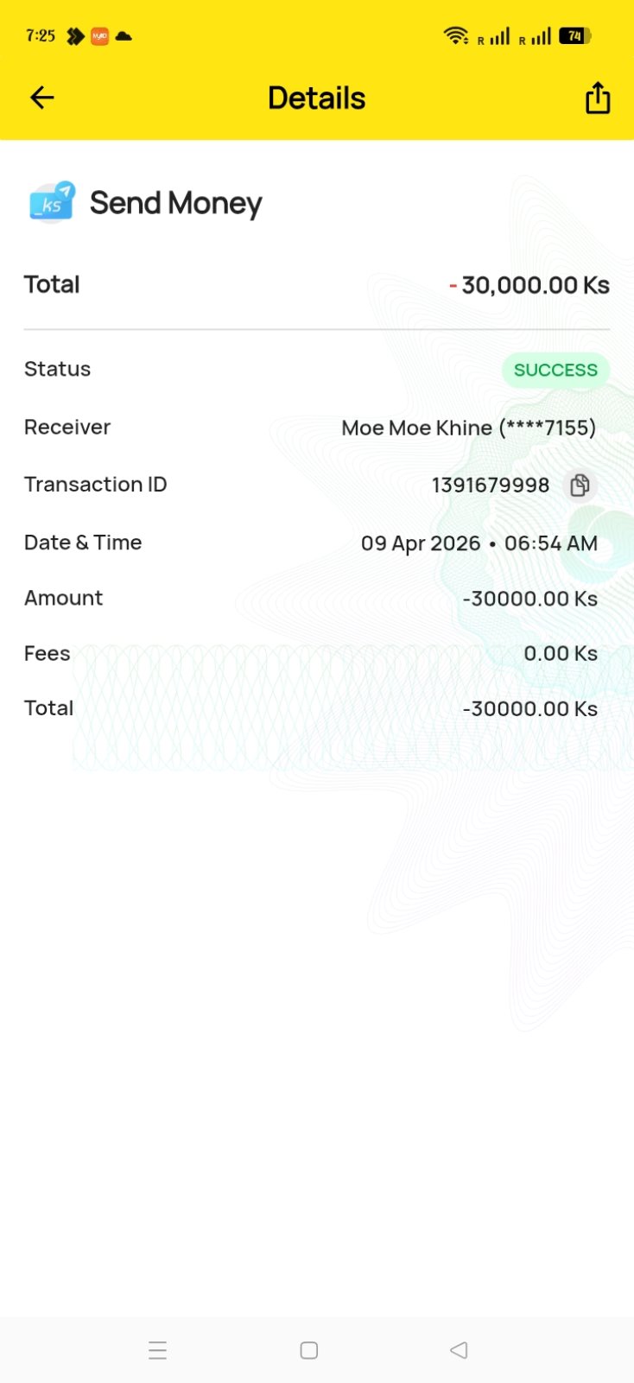Tap Android recent apps menu icon
Image resolution: width=634 pixels, height=1383 pixels.
[x=157, y=1350]
